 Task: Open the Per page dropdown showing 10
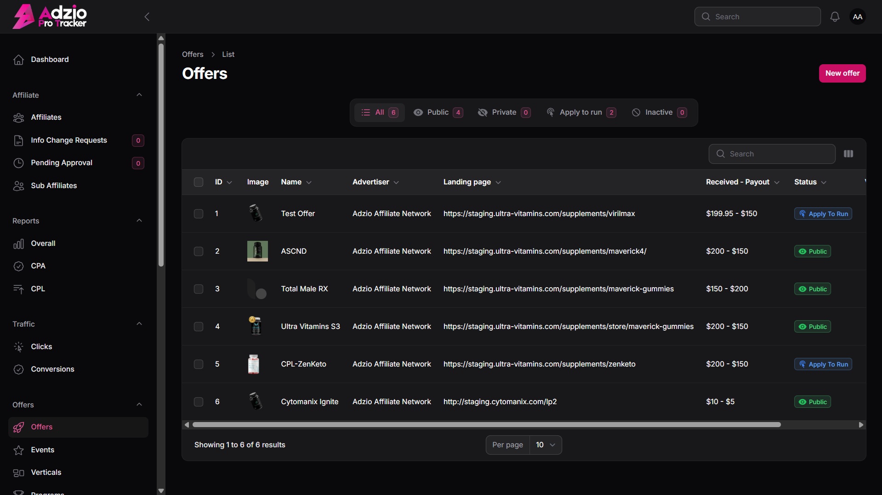click(x=546, y=445)
